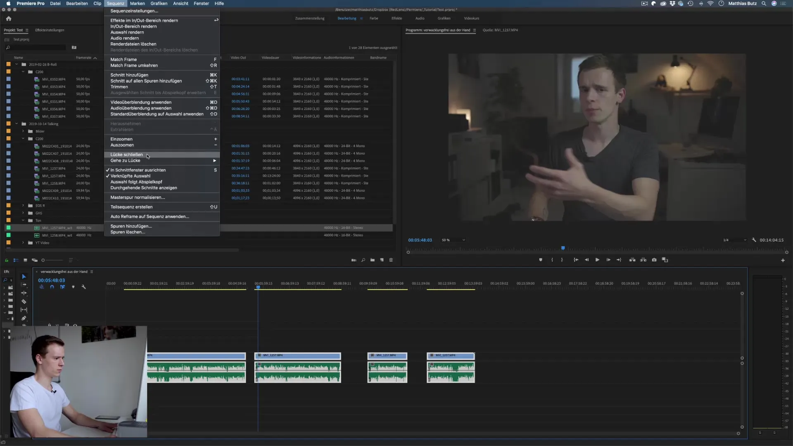This screenshot has width=793, height=446.
Task: Collapse the 2019-02-26 B-Roll bin
Action: (x=17, y=64)
